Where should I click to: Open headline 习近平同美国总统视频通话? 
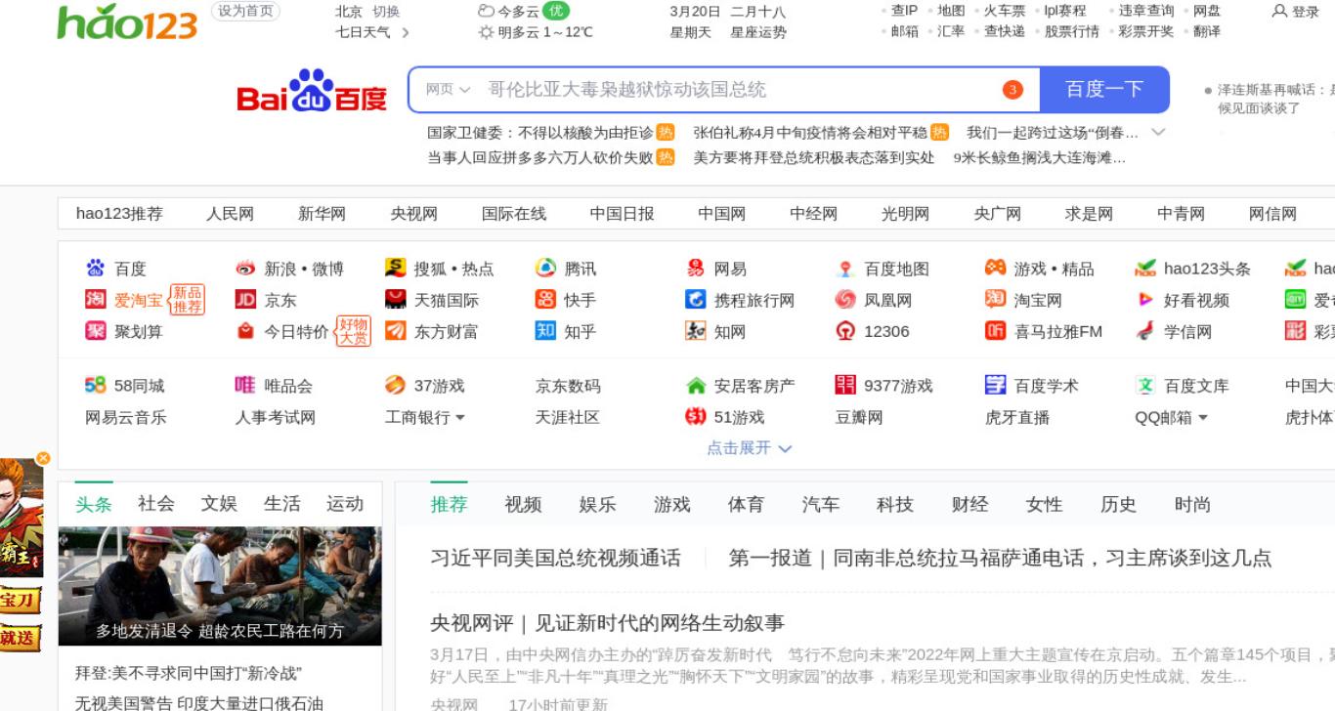point(555,559)
